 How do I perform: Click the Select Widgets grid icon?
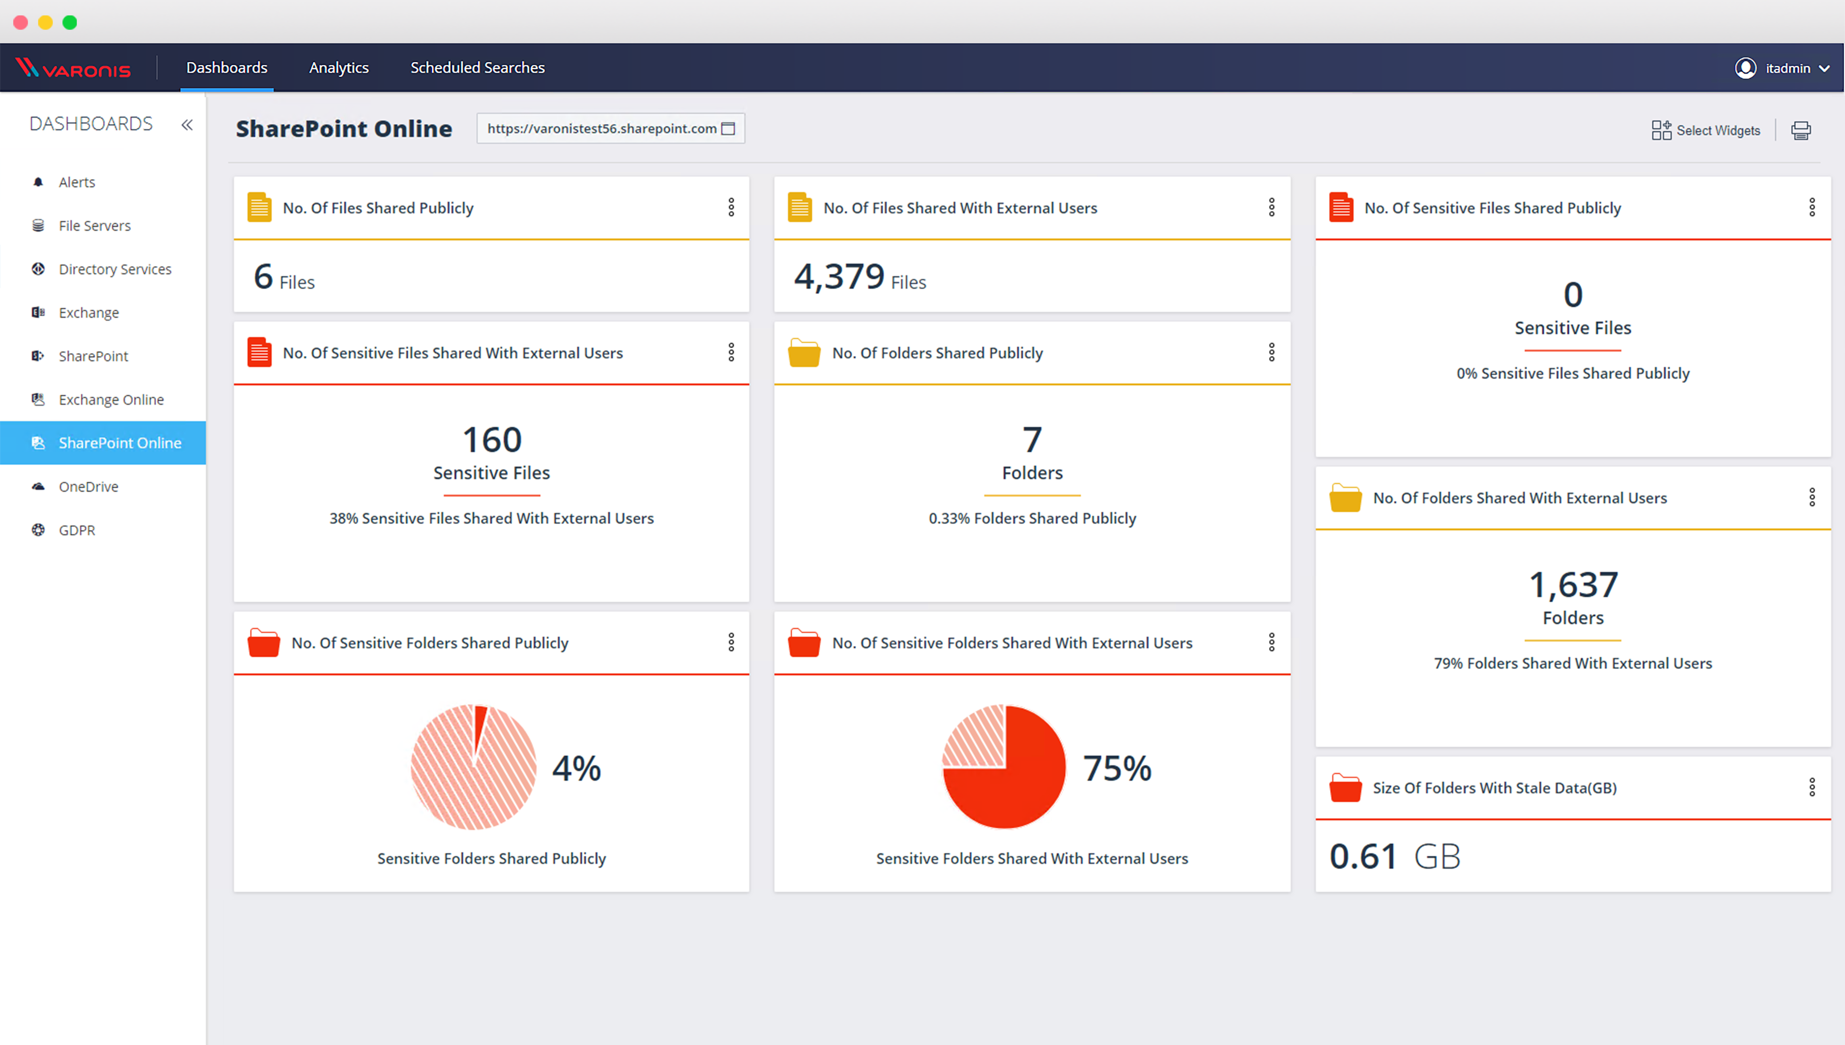pos(1661,130)
